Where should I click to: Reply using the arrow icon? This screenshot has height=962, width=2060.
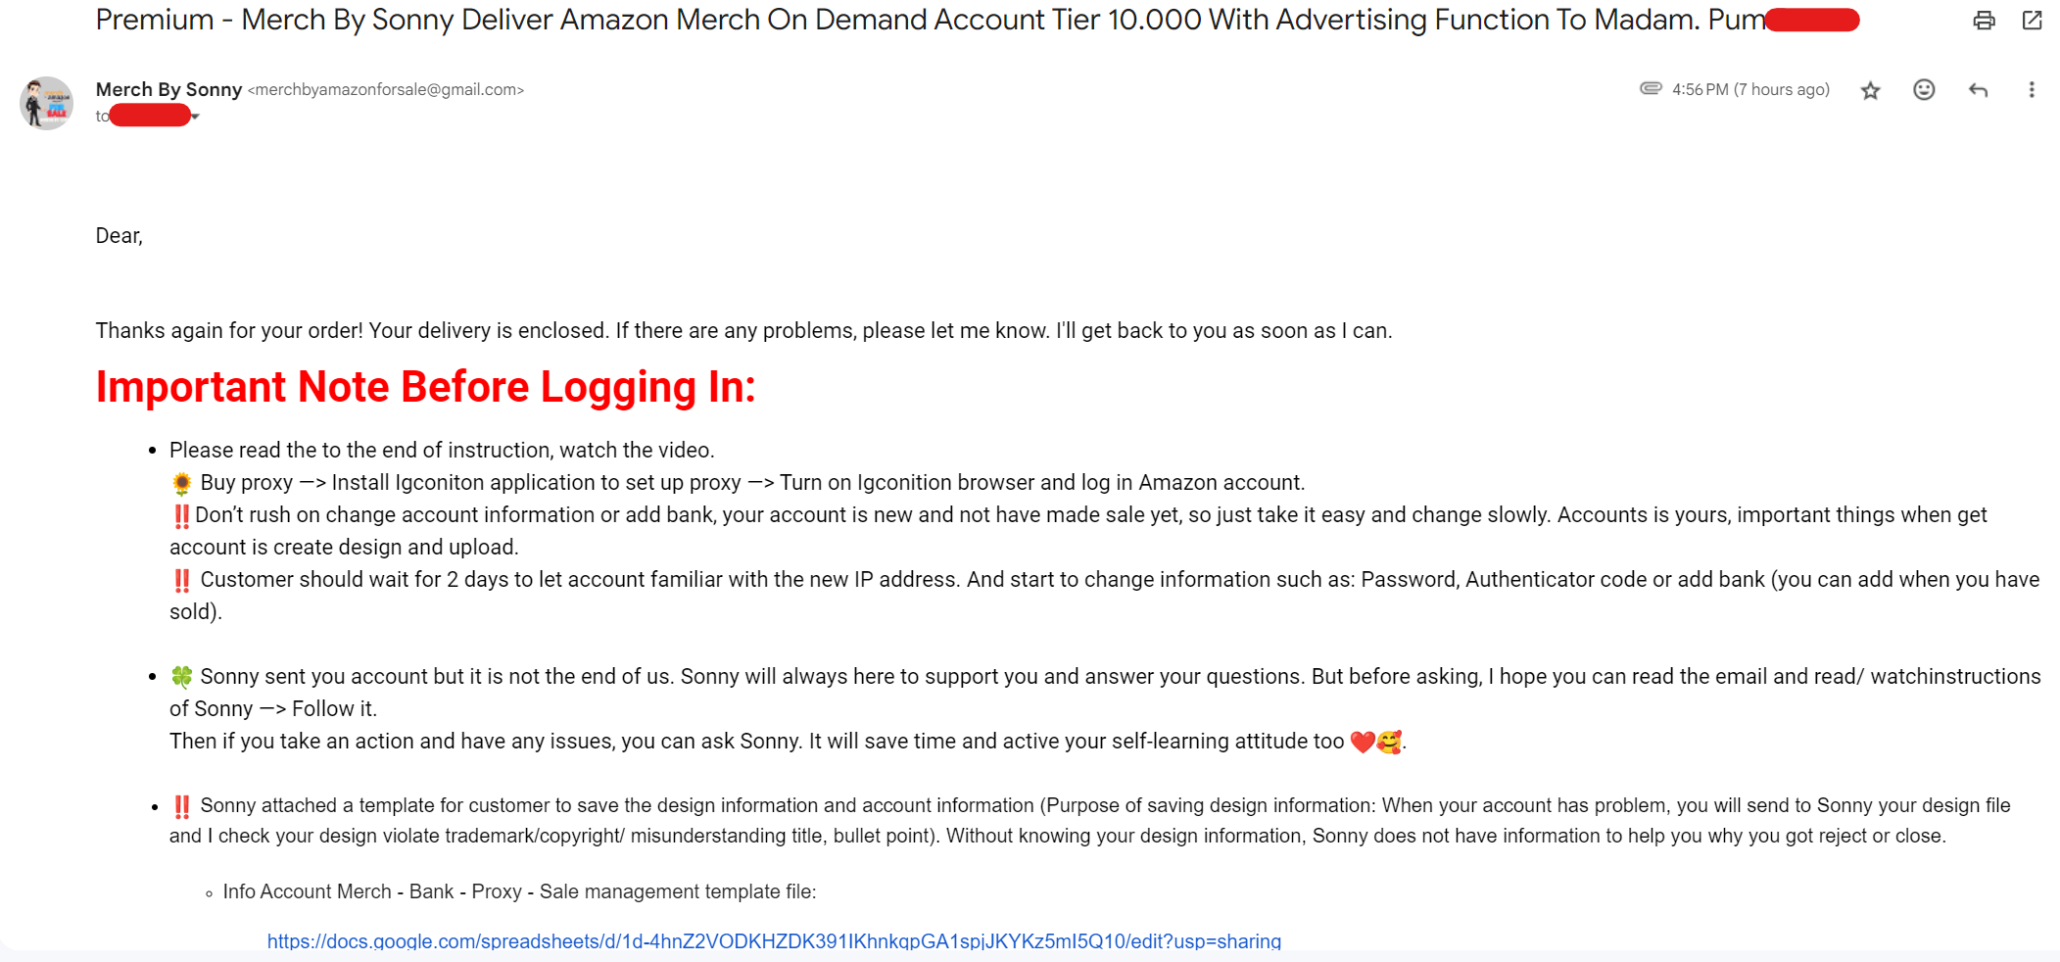pyautogui.click(x=1978, y=90)
